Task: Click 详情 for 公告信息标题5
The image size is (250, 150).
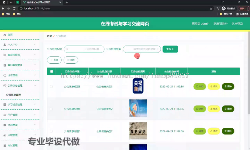Action: pos(200,86)
